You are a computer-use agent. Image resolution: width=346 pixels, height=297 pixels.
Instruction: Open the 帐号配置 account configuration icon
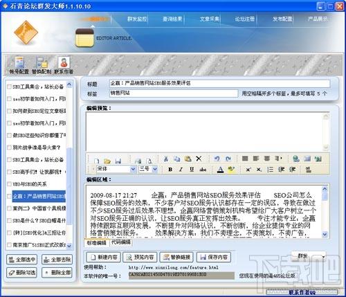click(x=19, y=65)
